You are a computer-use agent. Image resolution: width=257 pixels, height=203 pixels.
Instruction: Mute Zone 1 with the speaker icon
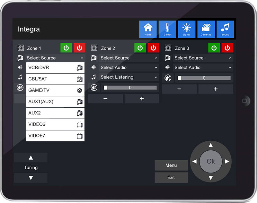tap(20, 87)
